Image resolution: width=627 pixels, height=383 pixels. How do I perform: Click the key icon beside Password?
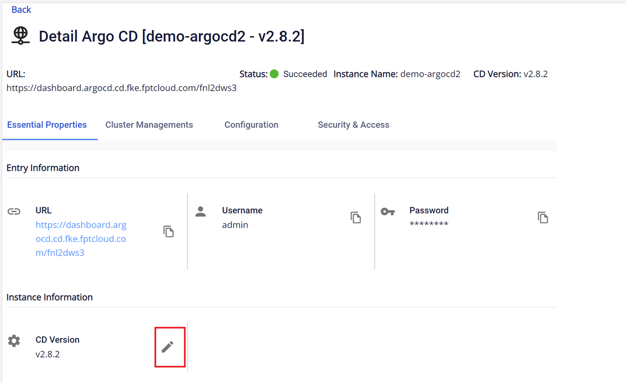[x=387, y=211]
